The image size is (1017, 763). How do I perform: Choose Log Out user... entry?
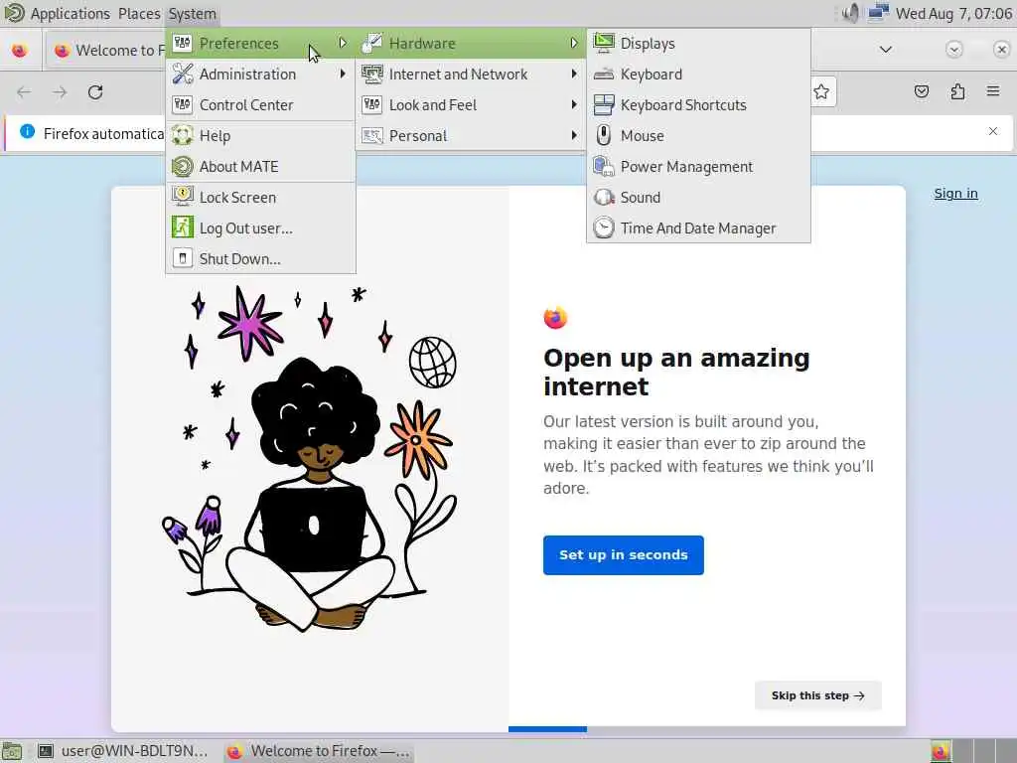coord(261,229)
